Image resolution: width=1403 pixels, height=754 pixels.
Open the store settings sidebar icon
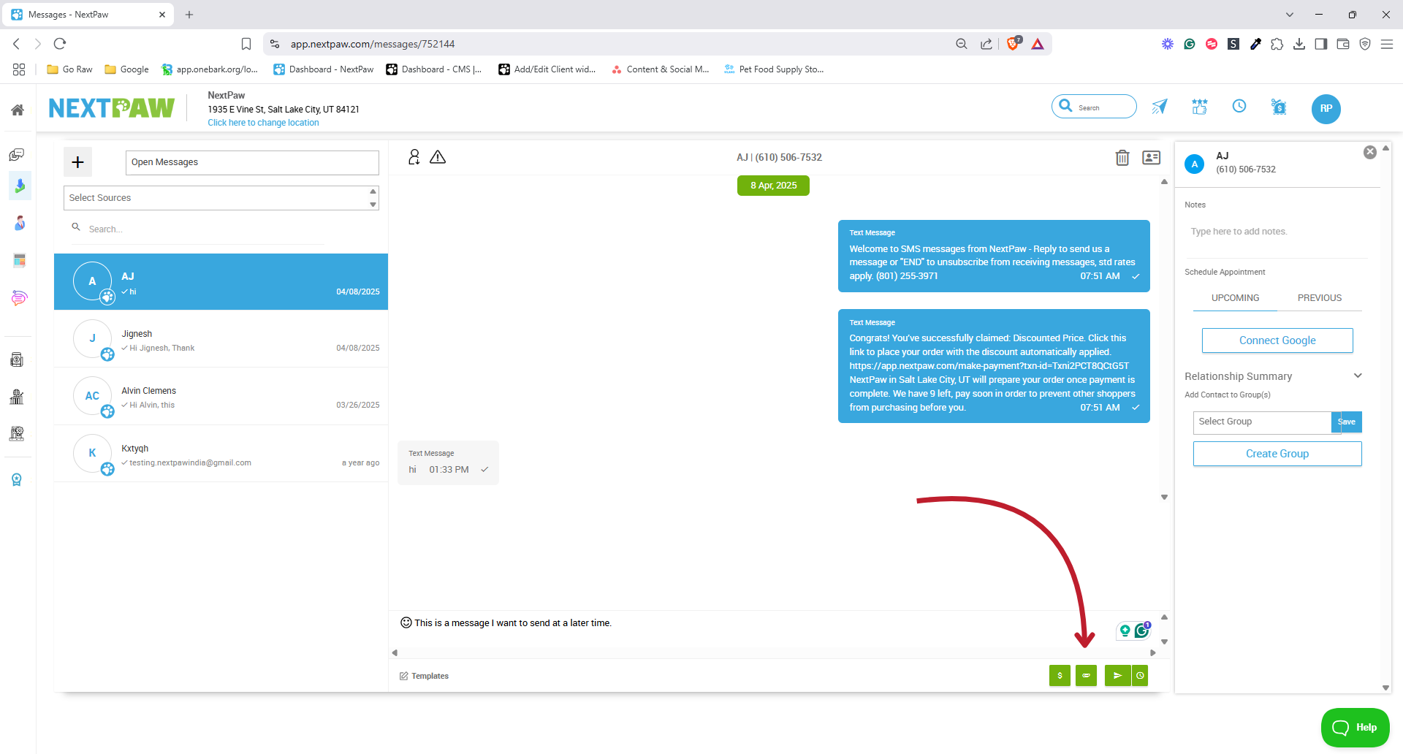pyautogui.click(x=17, y=433)
